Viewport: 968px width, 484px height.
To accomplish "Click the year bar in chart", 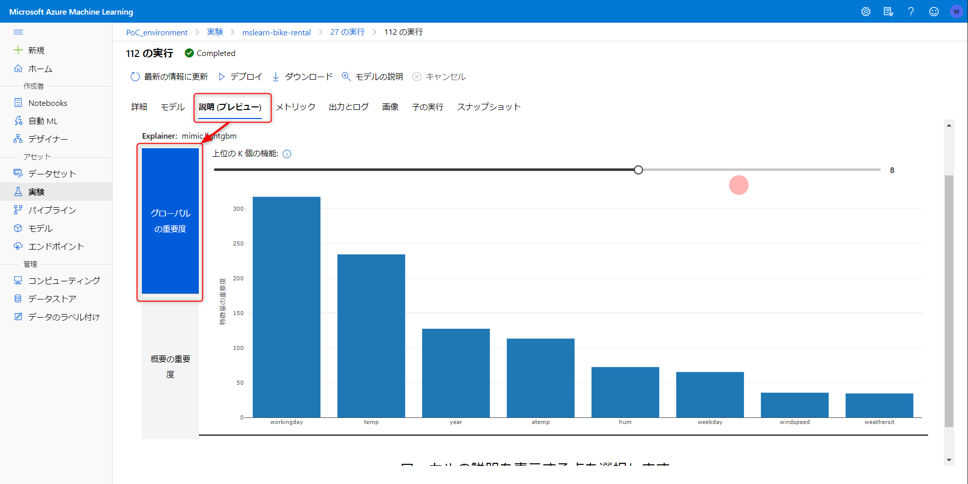I will click(456, 373).
